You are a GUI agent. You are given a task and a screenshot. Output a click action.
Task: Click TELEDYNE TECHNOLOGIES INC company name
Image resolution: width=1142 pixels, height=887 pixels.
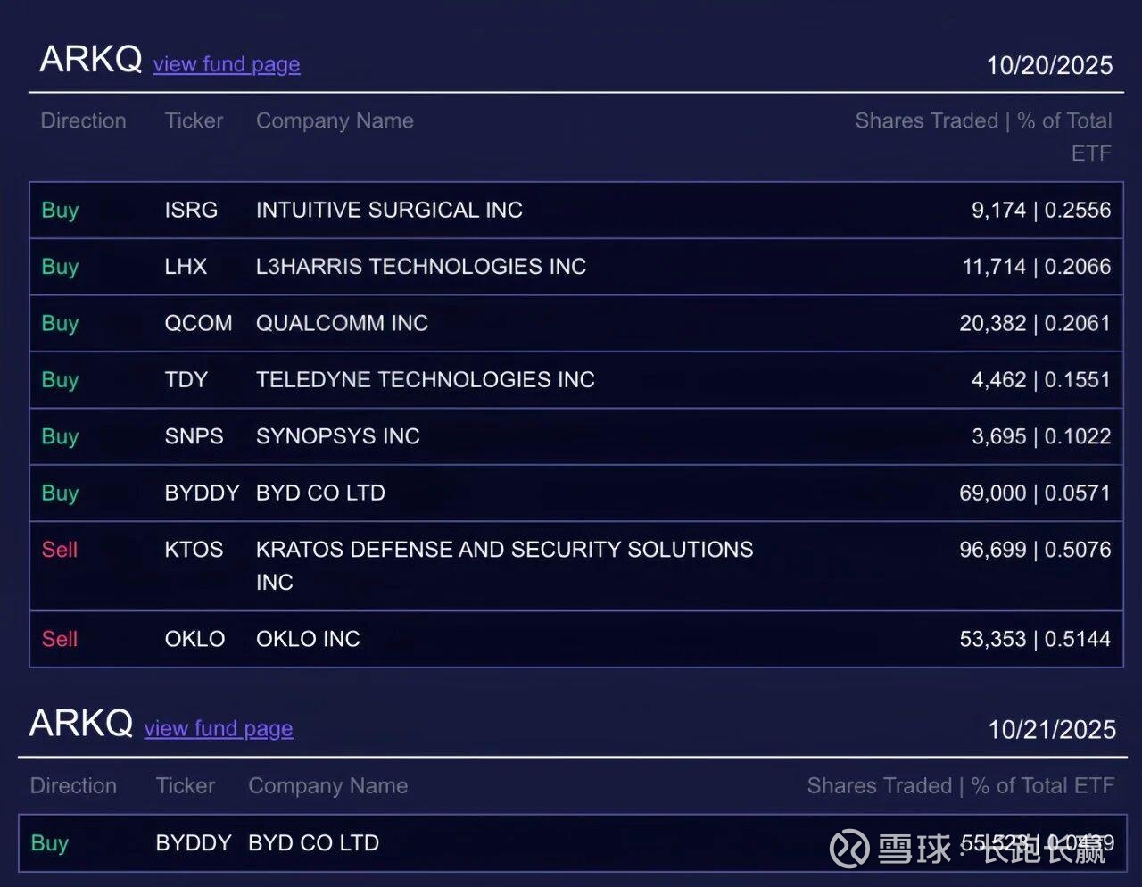(425, 379)
